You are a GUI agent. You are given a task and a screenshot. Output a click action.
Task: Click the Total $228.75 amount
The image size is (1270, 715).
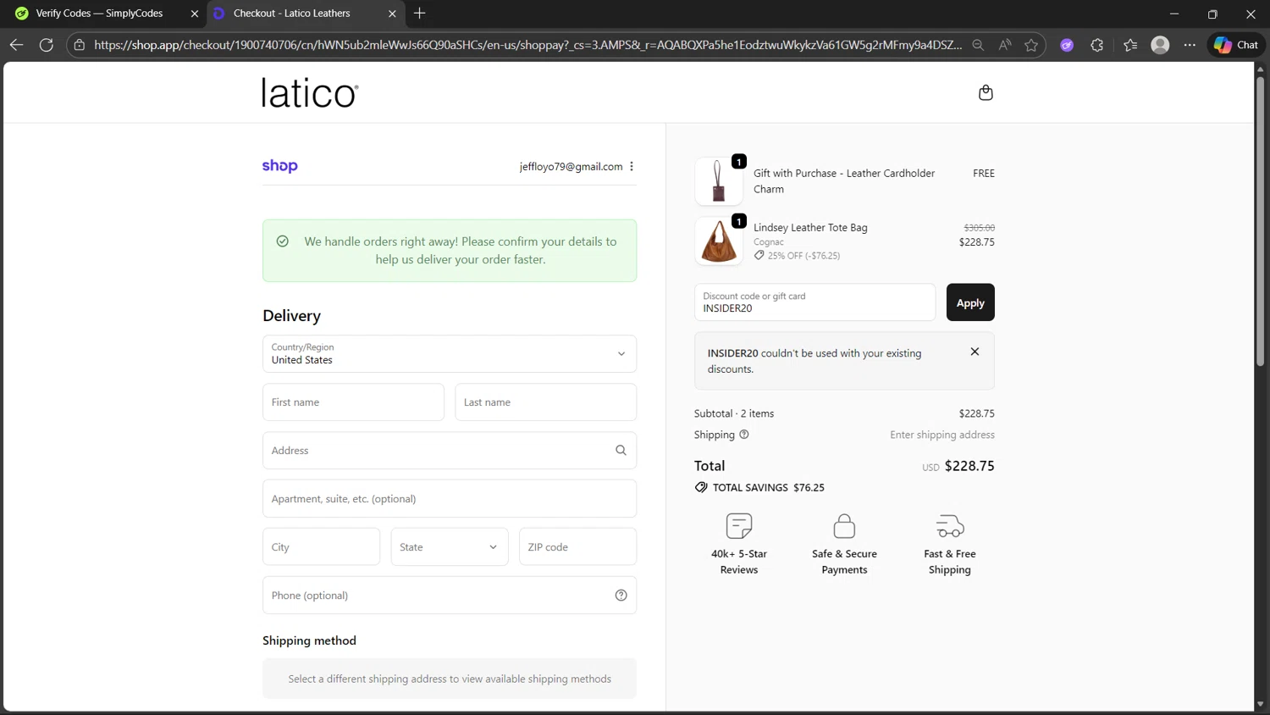pos(969,466)
